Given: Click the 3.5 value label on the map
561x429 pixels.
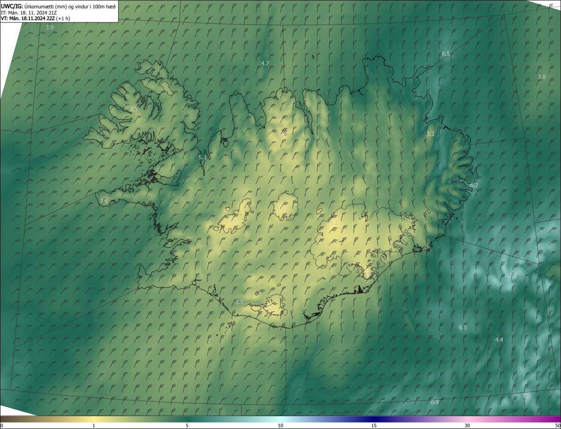Looking at the screenshot, I should point(239,302).
